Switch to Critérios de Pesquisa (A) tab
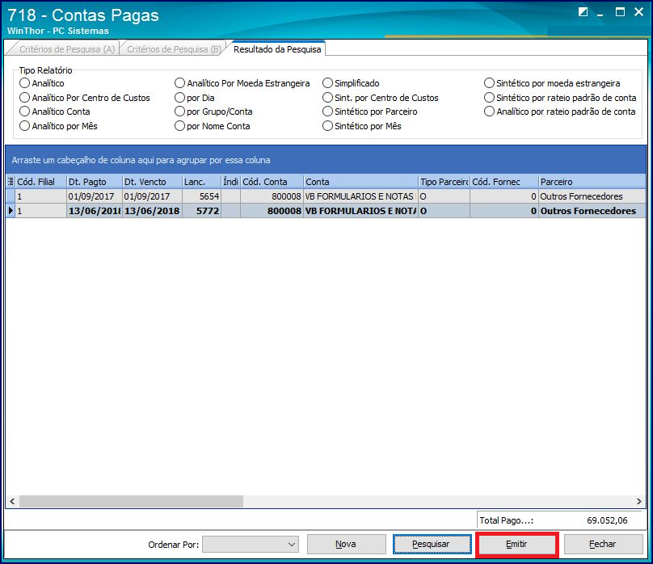This screenshot has height=564, width=653. [x=66, y=49]
